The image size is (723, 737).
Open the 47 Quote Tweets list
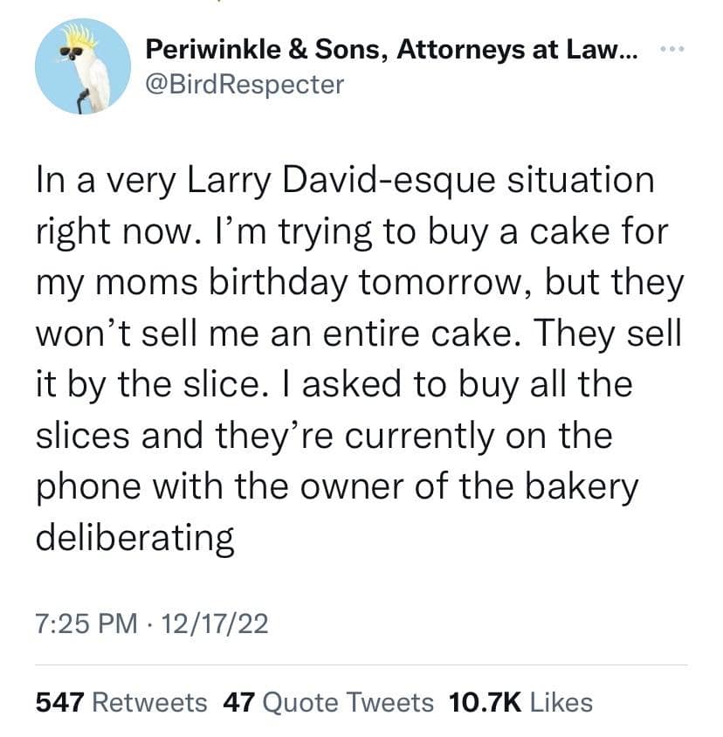(x=329, y=701)
